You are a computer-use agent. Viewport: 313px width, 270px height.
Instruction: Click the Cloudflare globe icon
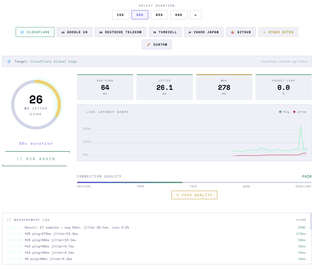tap(22, 32)
